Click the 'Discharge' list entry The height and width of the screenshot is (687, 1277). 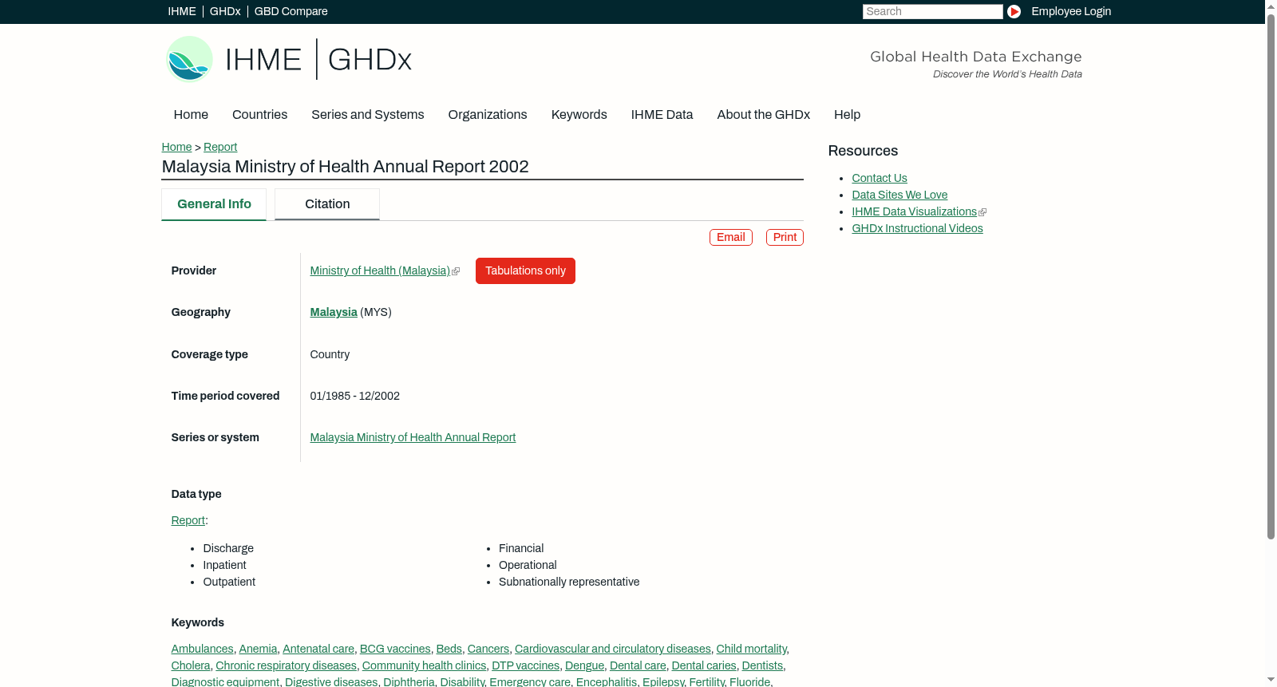click(228, 548)
